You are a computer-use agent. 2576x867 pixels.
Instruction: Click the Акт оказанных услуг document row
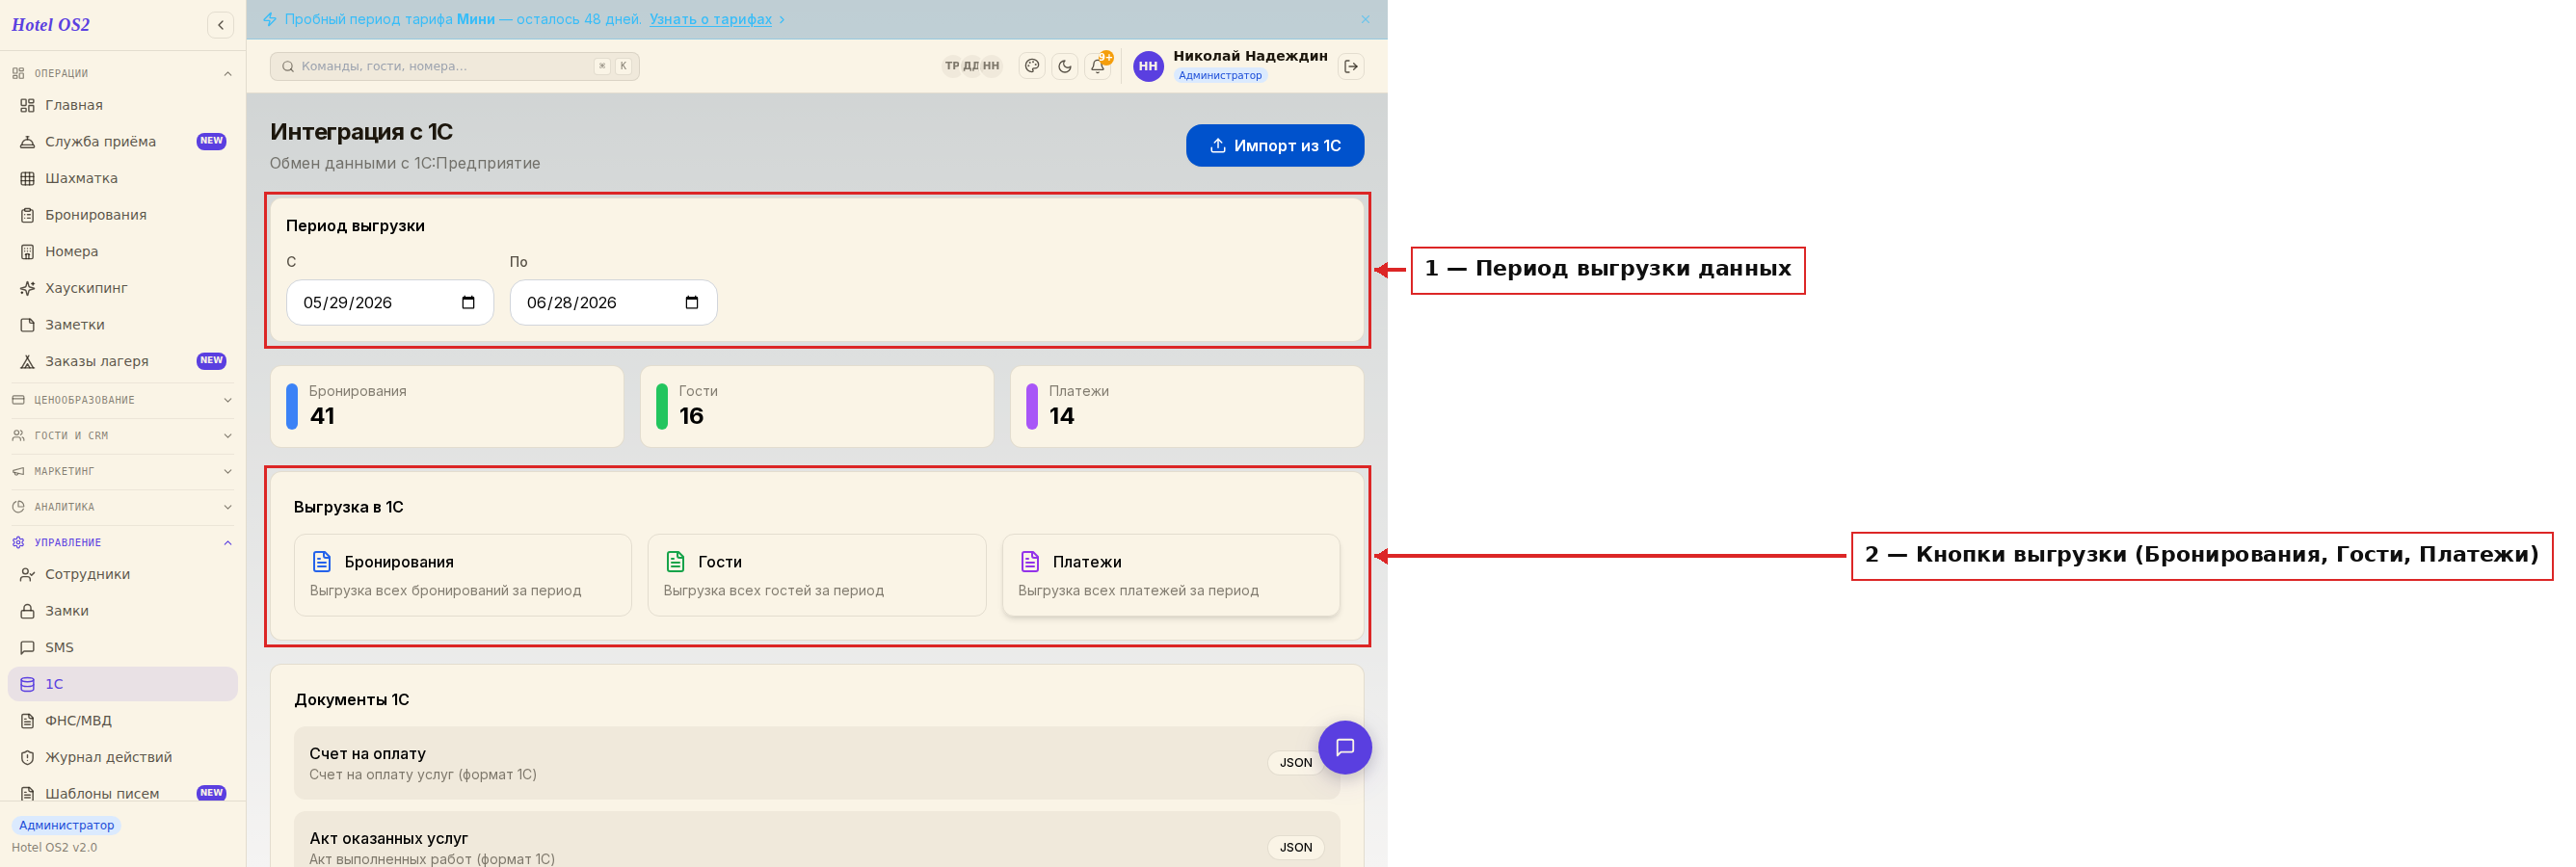(817, 841)
